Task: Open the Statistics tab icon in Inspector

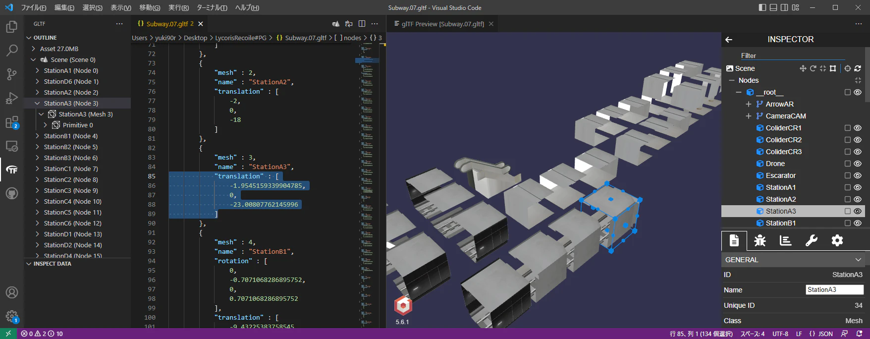Action: pos(786,241)
